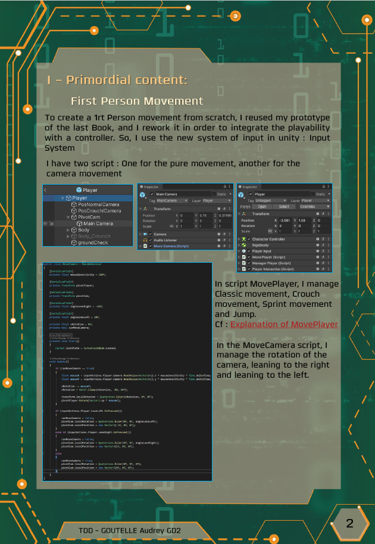Toggle the Character Controller checkbox
This screenshot has height=544, width=375.
[x=249, y=239]
